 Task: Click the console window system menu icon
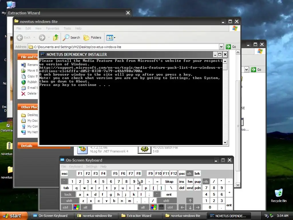pyautogui.click(x=42, y=54)
